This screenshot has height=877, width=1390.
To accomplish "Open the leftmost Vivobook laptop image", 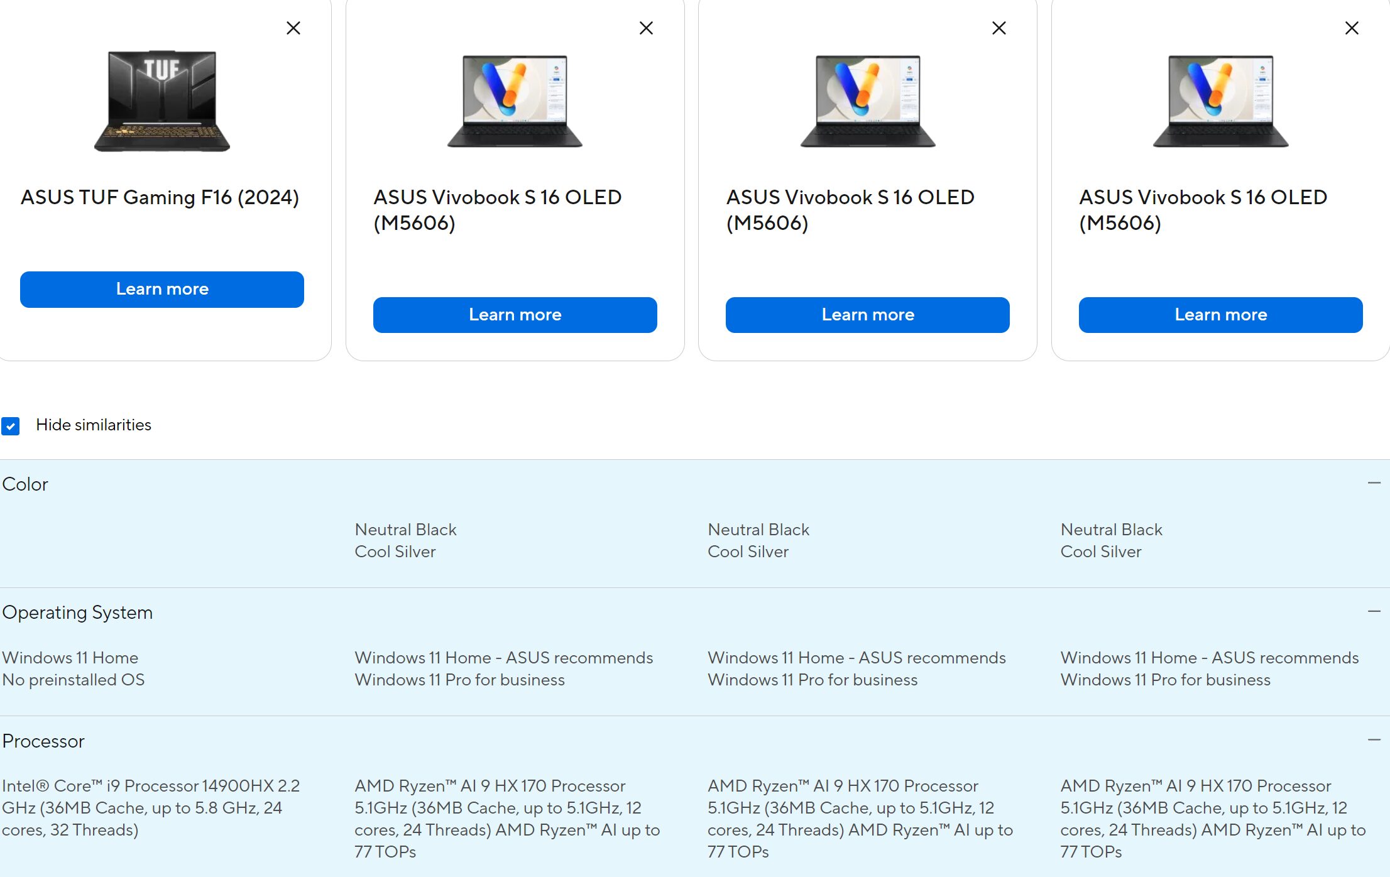I will [515, 101].
